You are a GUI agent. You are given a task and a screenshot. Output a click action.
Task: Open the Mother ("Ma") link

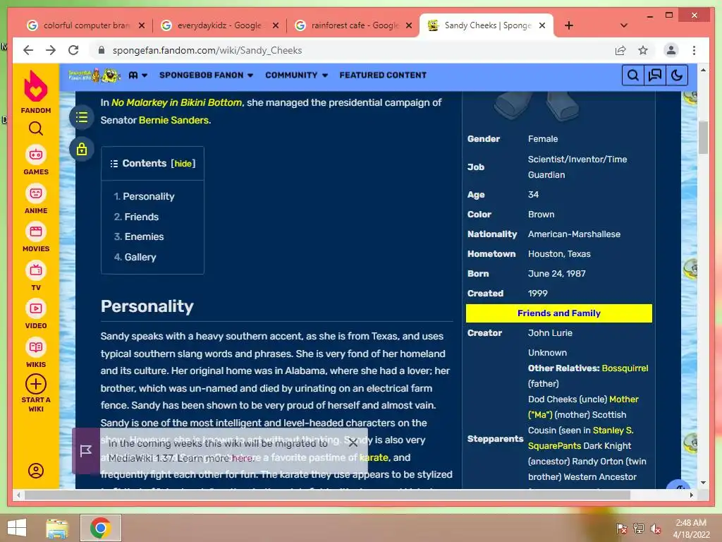click(x=623, y=399)
